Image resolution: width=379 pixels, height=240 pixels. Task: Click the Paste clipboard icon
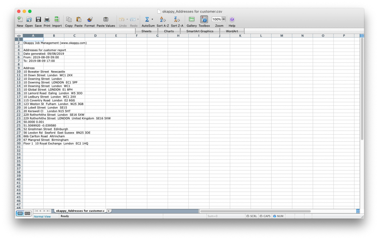[78, 20]
